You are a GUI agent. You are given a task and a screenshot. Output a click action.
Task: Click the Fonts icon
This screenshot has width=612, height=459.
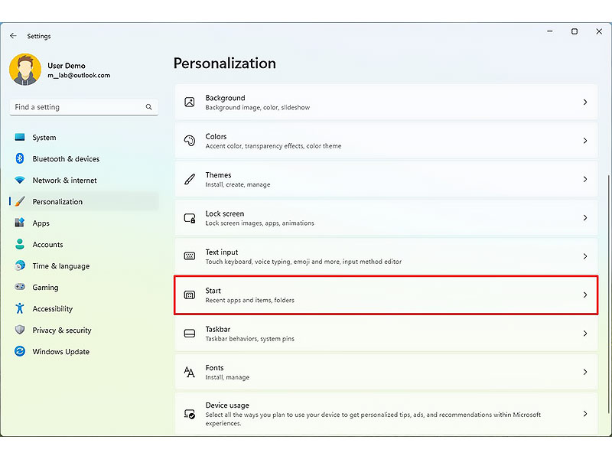click(x=189, y=372)
